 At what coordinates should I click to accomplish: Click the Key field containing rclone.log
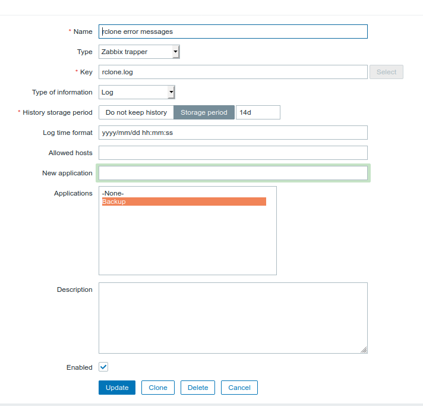pyautogui.click(x=233, y=72)
